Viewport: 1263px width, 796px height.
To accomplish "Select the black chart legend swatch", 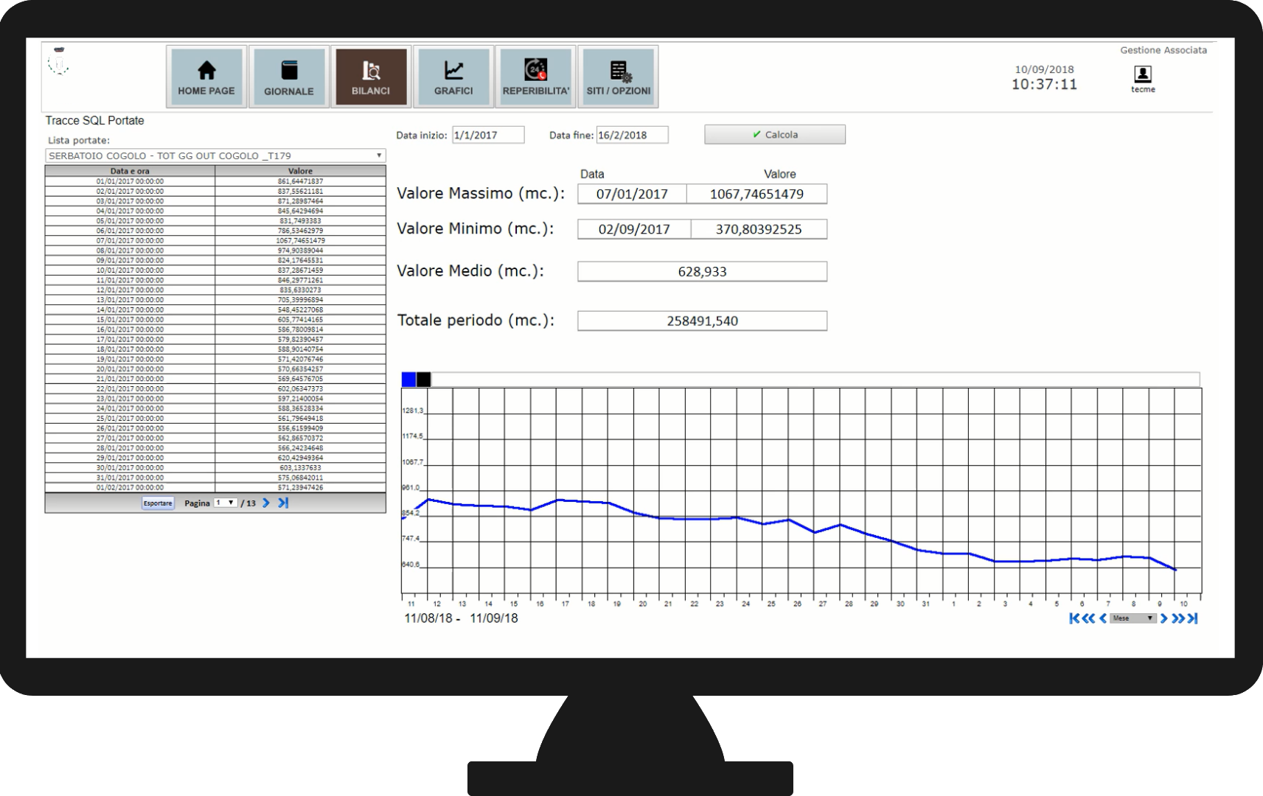I will click(x=423, y=380).
